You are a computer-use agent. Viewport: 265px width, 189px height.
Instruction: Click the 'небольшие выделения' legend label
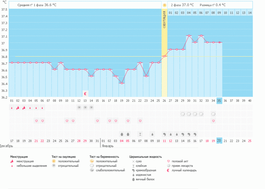[x=32, y=166]
